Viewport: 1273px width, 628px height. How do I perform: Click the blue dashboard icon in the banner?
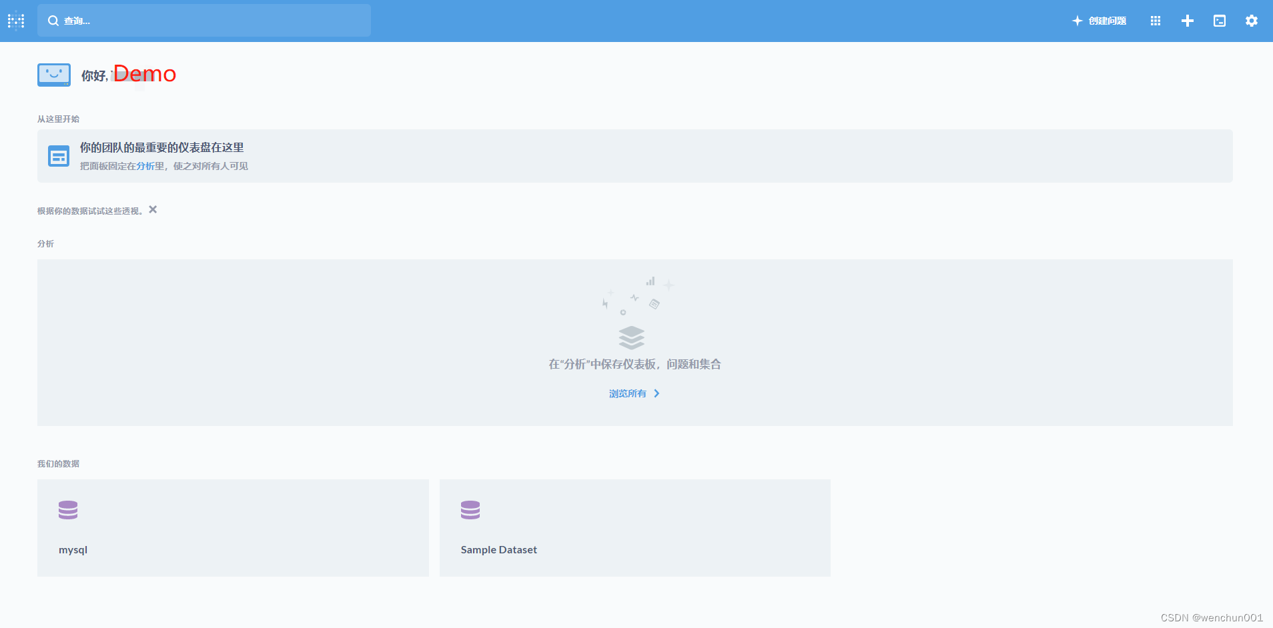[x=59, y=155]
